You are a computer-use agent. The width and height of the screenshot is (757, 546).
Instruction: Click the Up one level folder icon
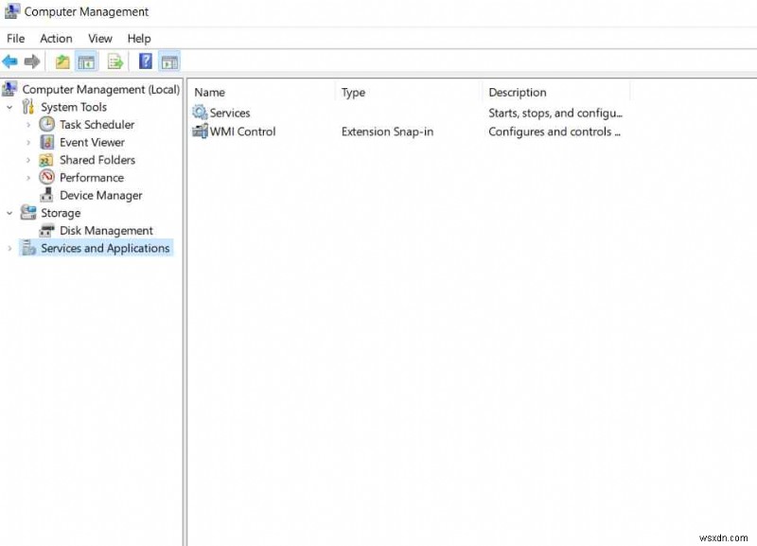click(x=62, y=62)
